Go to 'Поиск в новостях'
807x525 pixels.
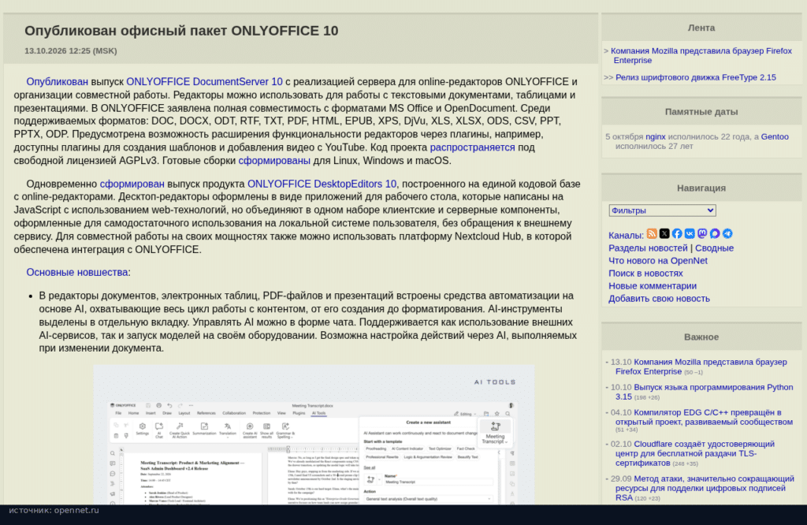(645, 274)
